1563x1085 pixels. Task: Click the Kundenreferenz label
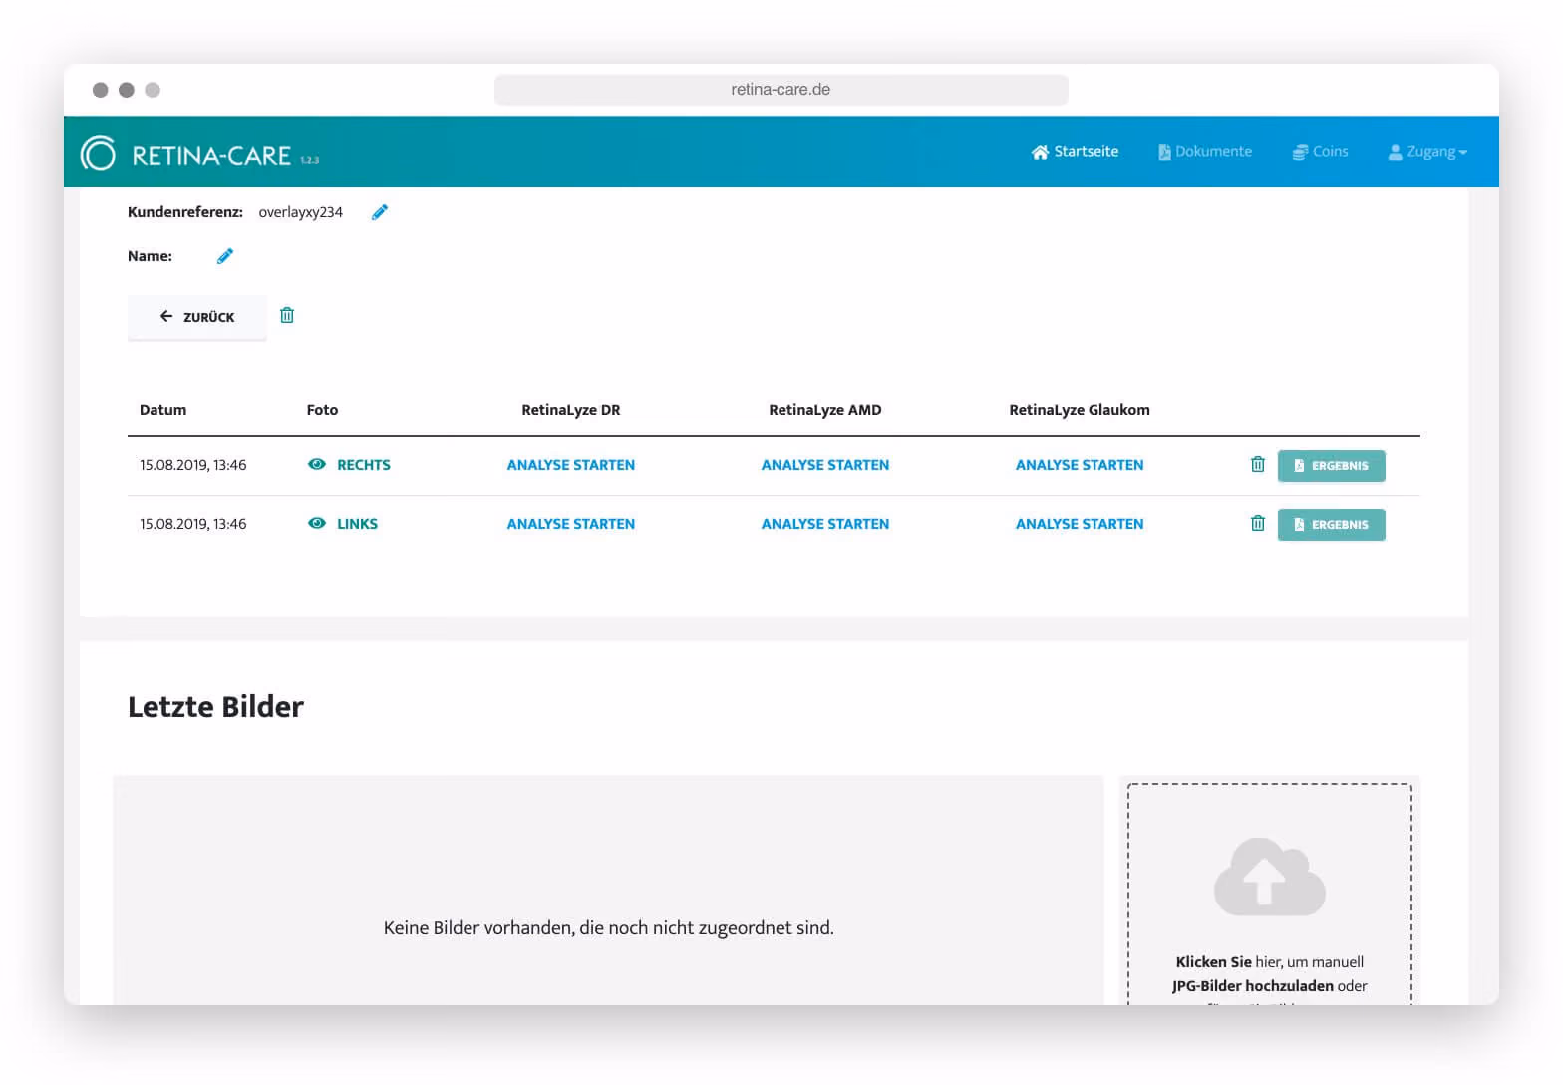pos(185,212)
